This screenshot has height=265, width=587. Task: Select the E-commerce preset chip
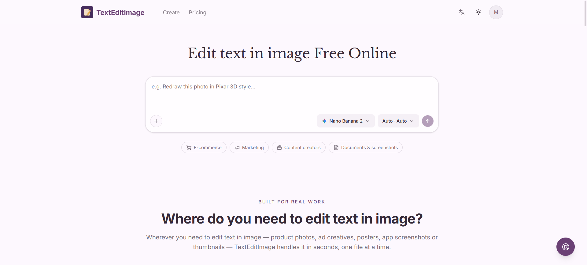tap(204, 148)
